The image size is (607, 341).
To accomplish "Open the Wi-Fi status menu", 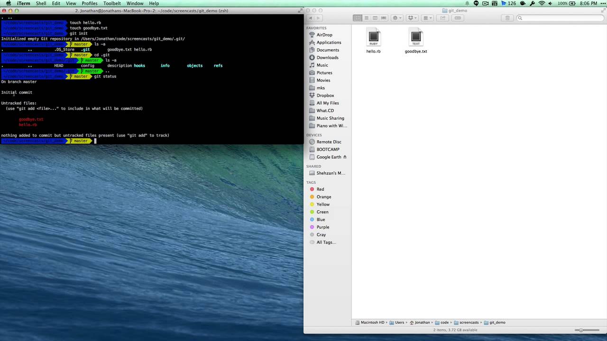I will 542,3.
